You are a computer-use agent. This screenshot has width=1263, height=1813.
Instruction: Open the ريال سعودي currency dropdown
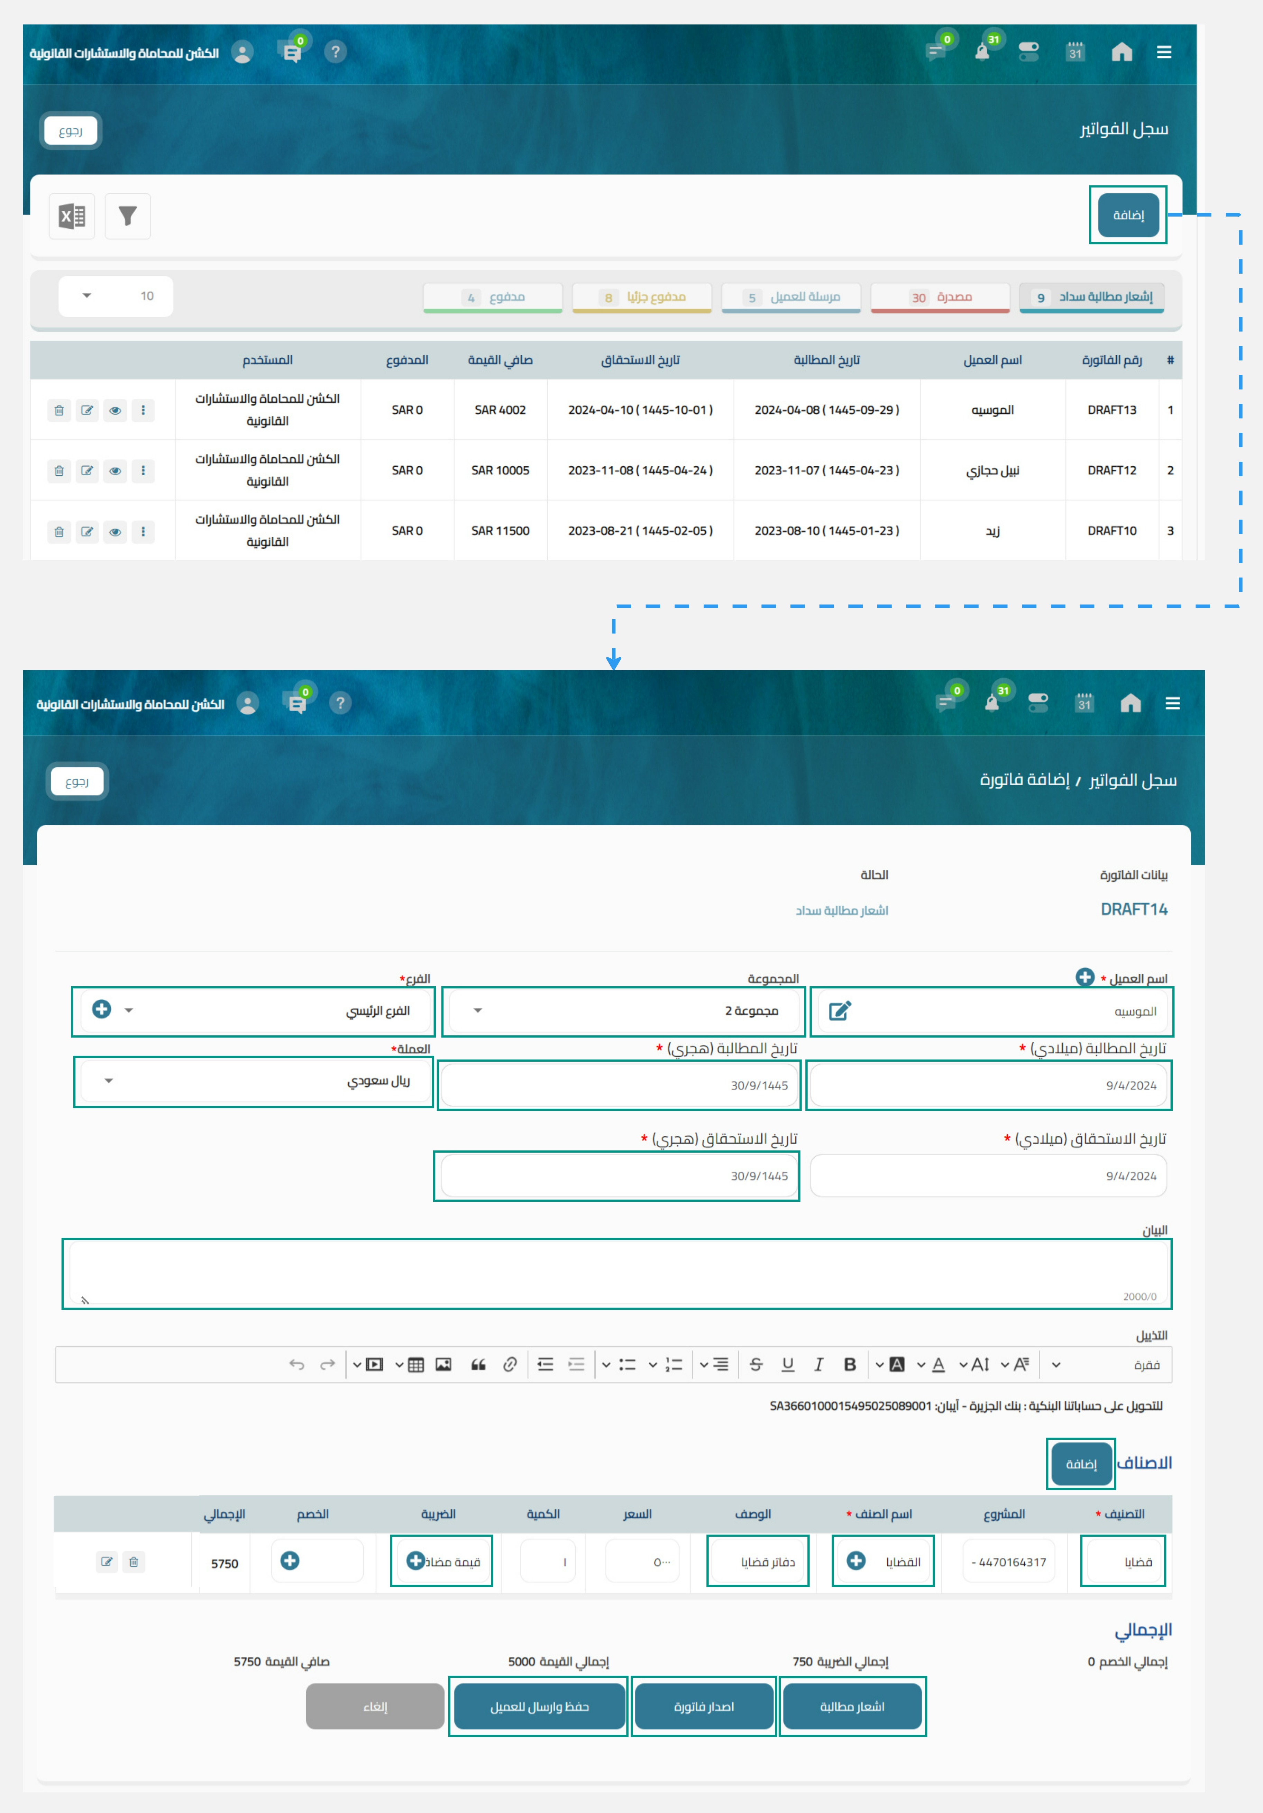(x=109, y=1080)
